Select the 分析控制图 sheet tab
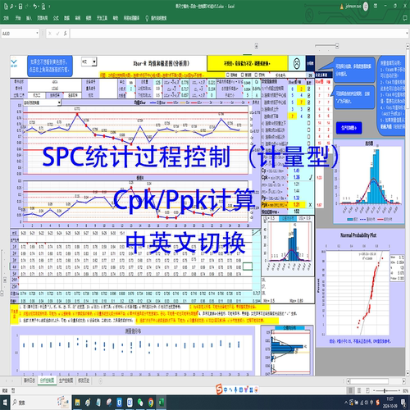Screen dimensions: 410x410 click(x=47, y=380)
